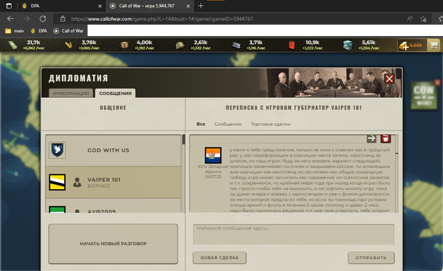This screenshot has height=271, width=443.
Task: View steel resource 3,71k
Action: click(249, 45)
